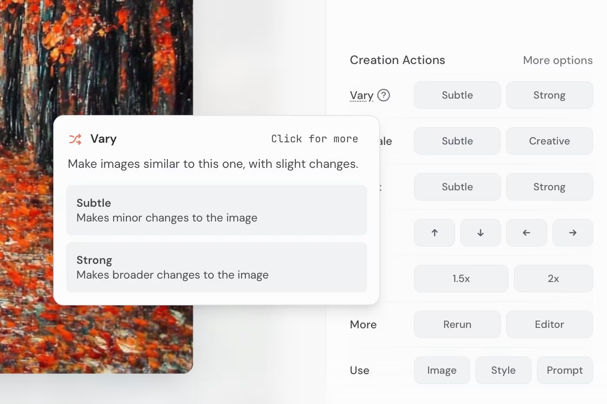607x404 pixels.
Task: Apply 2x upscaling
Action: pos(553,279)
